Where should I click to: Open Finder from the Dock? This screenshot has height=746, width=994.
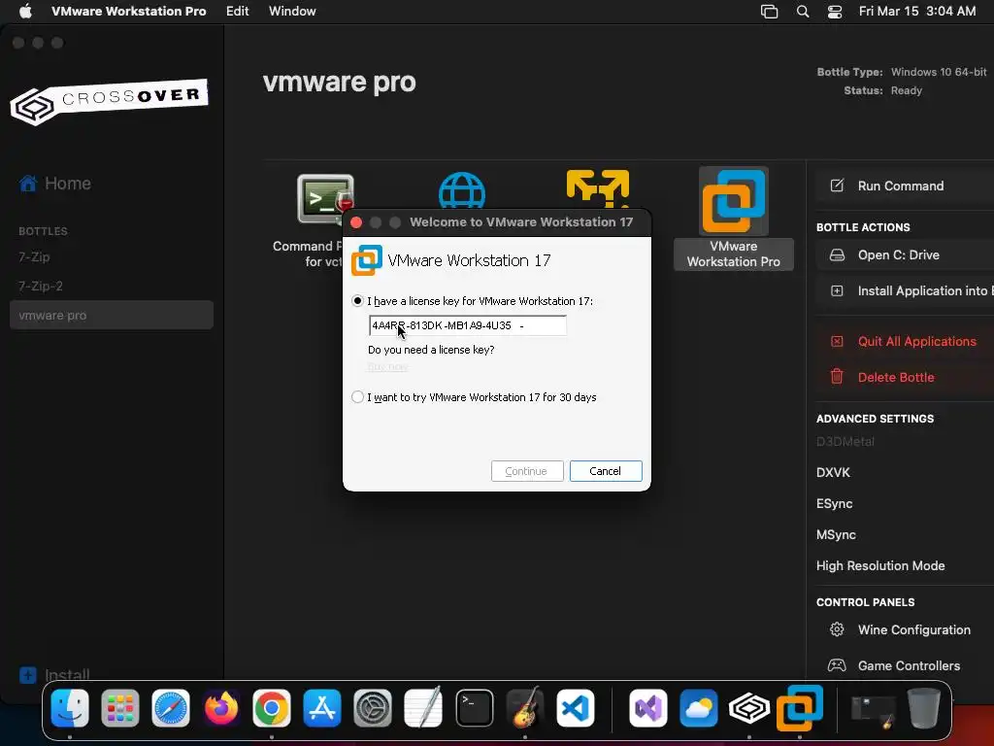[x=70, y=708]
